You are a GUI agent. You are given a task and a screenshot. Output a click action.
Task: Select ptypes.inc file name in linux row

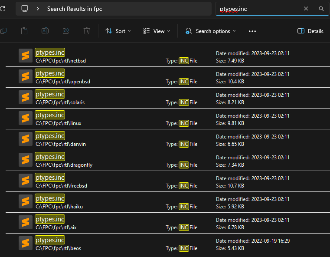tap(50, 115)
